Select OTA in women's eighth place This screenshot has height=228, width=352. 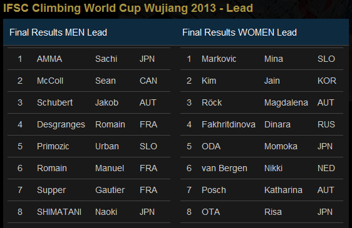[210, 212]
